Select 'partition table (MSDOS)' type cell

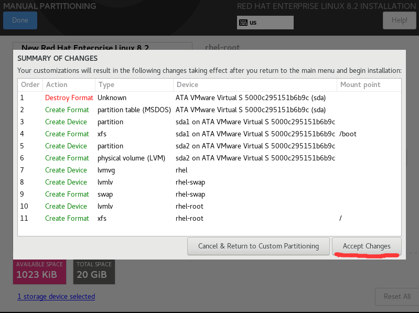134,110
